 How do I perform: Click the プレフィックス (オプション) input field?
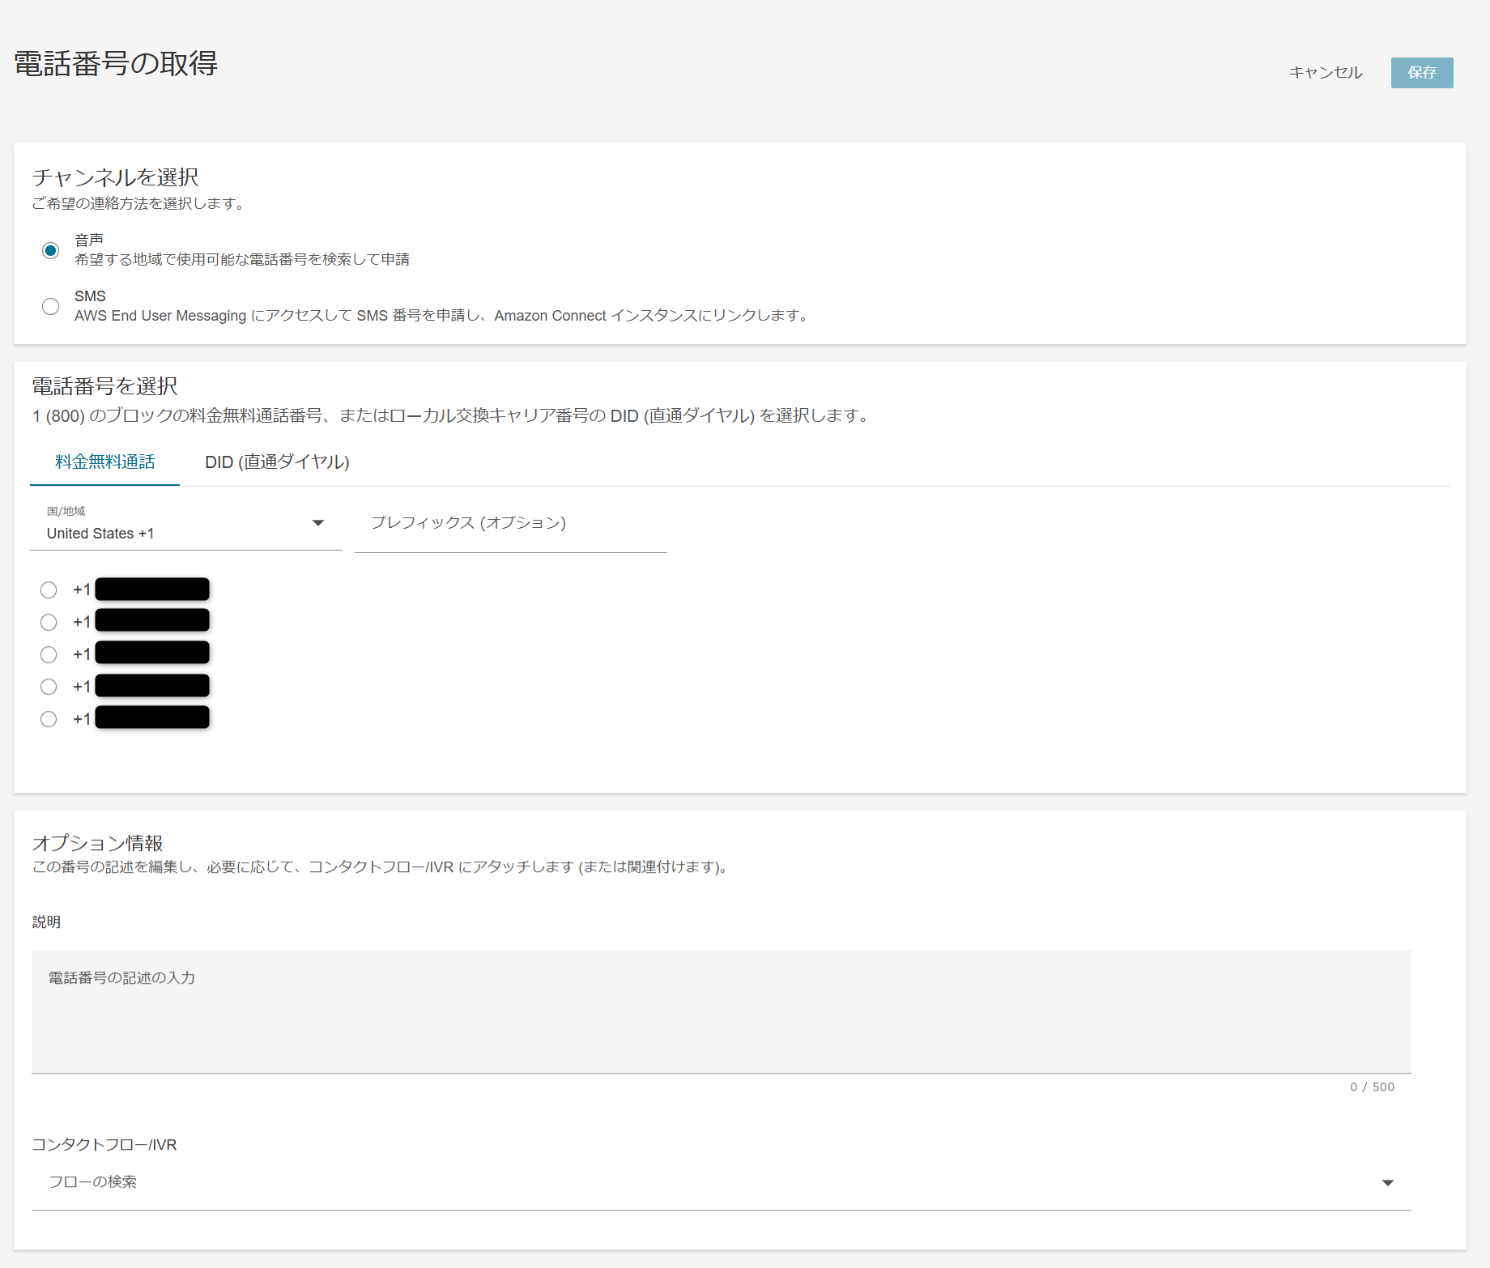coord(510,524)
